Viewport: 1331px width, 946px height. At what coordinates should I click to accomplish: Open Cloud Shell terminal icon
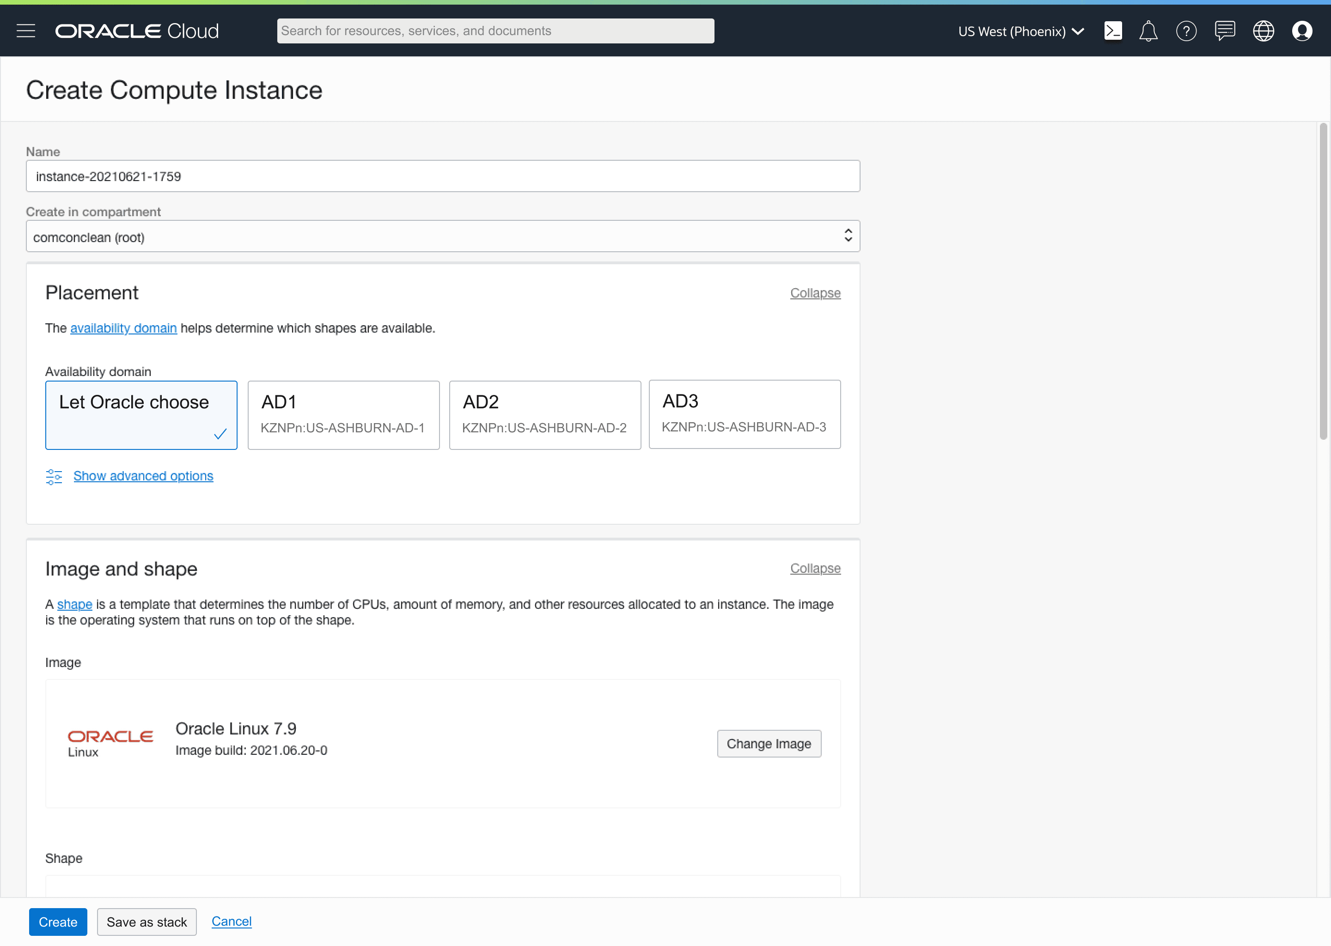pyautogui.click(x=1112, y=31)
